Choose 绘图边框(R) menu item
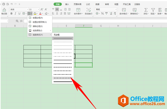The image size is (167, 109). coord(40,18)
